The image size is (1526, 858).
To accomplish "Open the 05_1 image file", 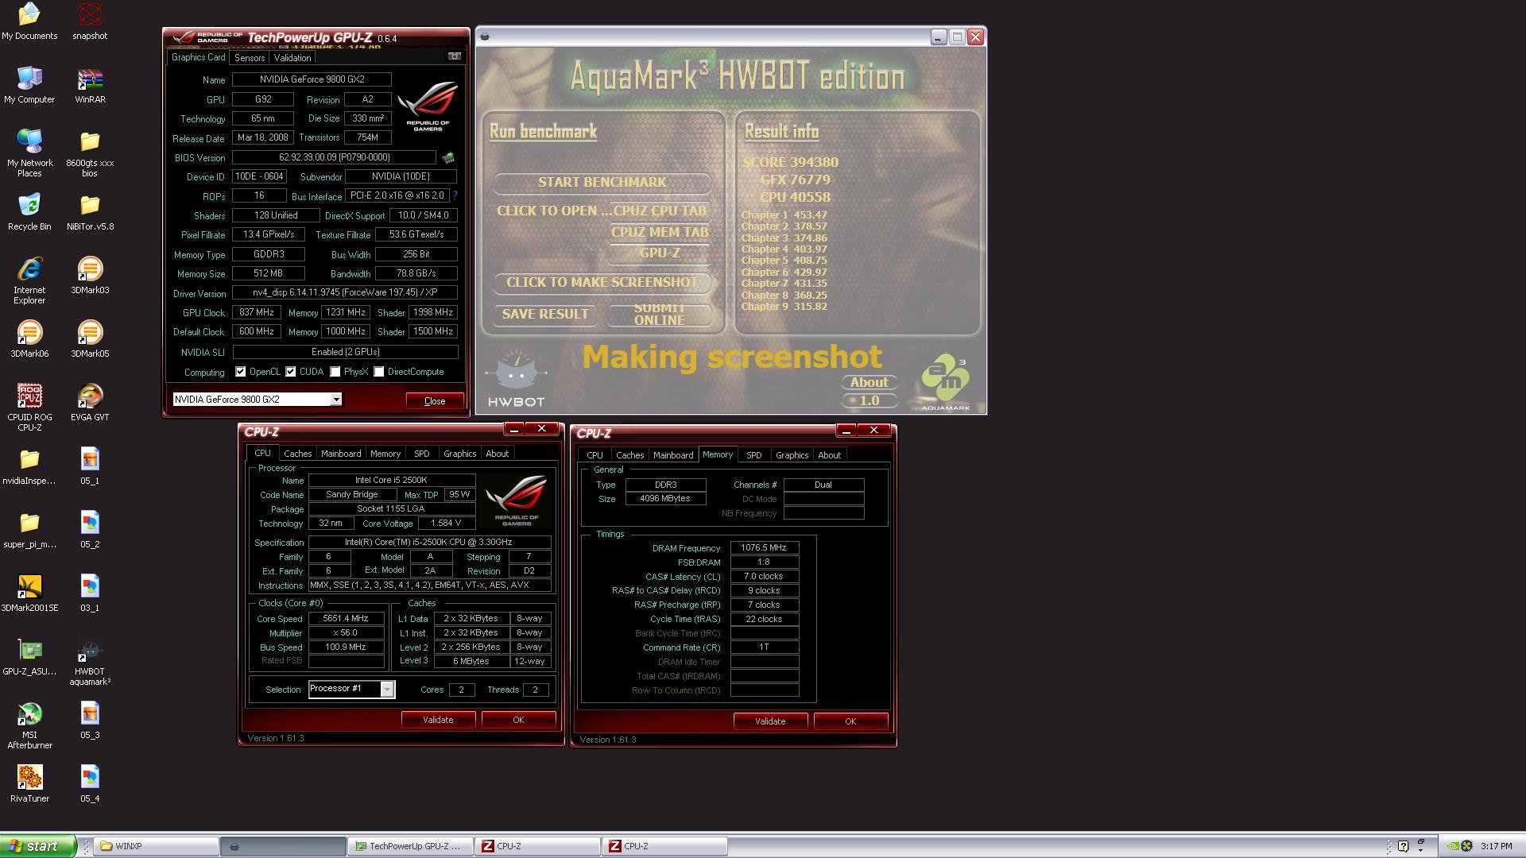I will click(90, 466).
